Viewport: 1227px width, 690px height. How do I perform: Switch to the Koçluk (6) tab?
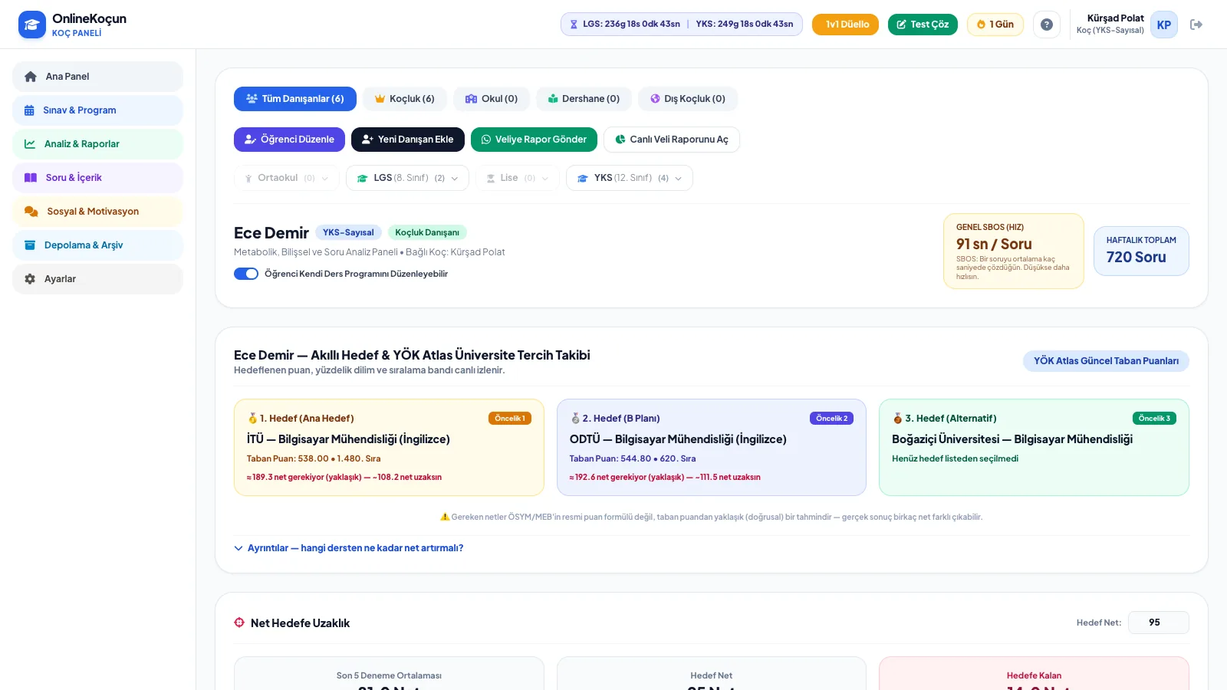[x=405, y=99]
